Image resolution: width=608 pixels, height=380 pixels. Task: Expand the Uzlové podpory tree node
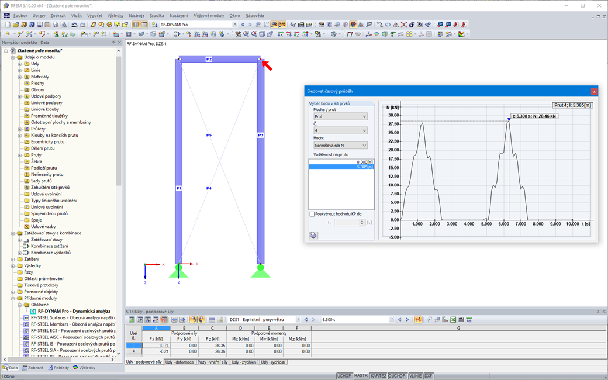(20, 96)
